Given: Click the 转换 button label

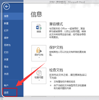Looking at the screenshot, I should pos(39,32).
